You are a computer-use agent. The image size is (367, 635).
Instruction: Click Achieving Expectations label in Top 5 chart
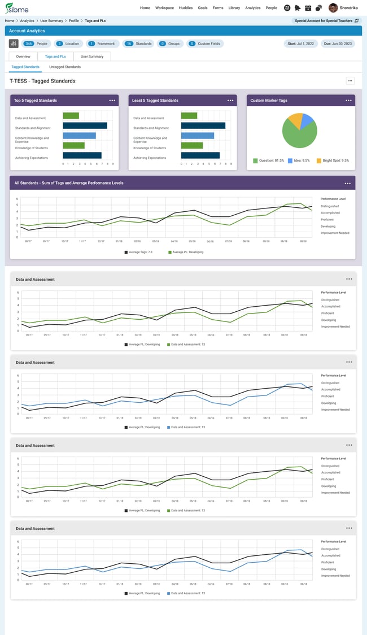tap(32, 158)
